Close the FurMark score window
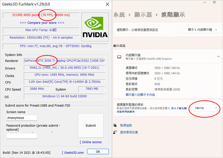 tap(107, 4)
